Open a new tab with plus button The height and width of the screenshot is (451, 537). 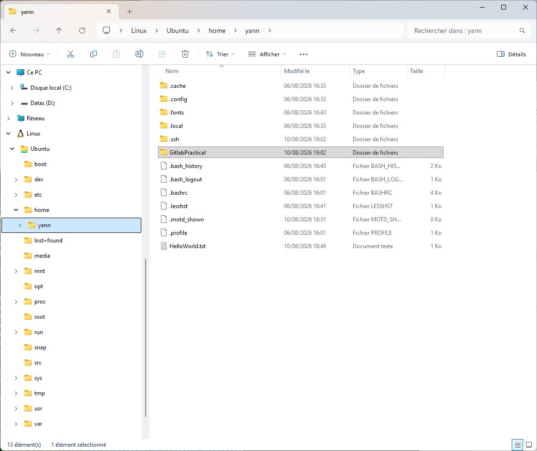[129, 11]
